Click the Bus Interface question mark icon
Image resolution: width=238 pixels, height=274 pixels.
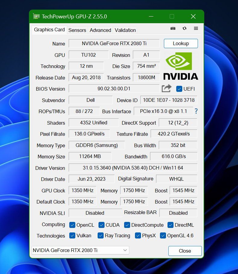pos(196,111)
